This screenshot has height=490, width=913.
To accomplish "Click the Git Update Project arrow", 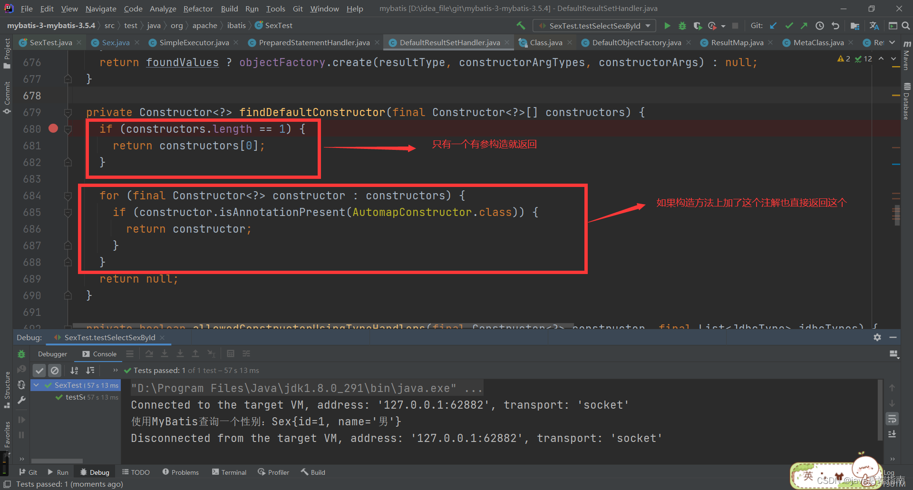I will (x=774, y=26).
